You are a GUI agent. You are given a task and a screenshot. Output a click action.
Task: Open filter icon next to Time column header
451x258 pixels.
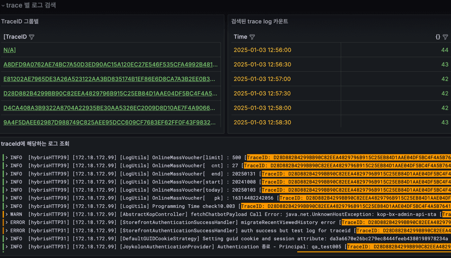pos(252,37)
